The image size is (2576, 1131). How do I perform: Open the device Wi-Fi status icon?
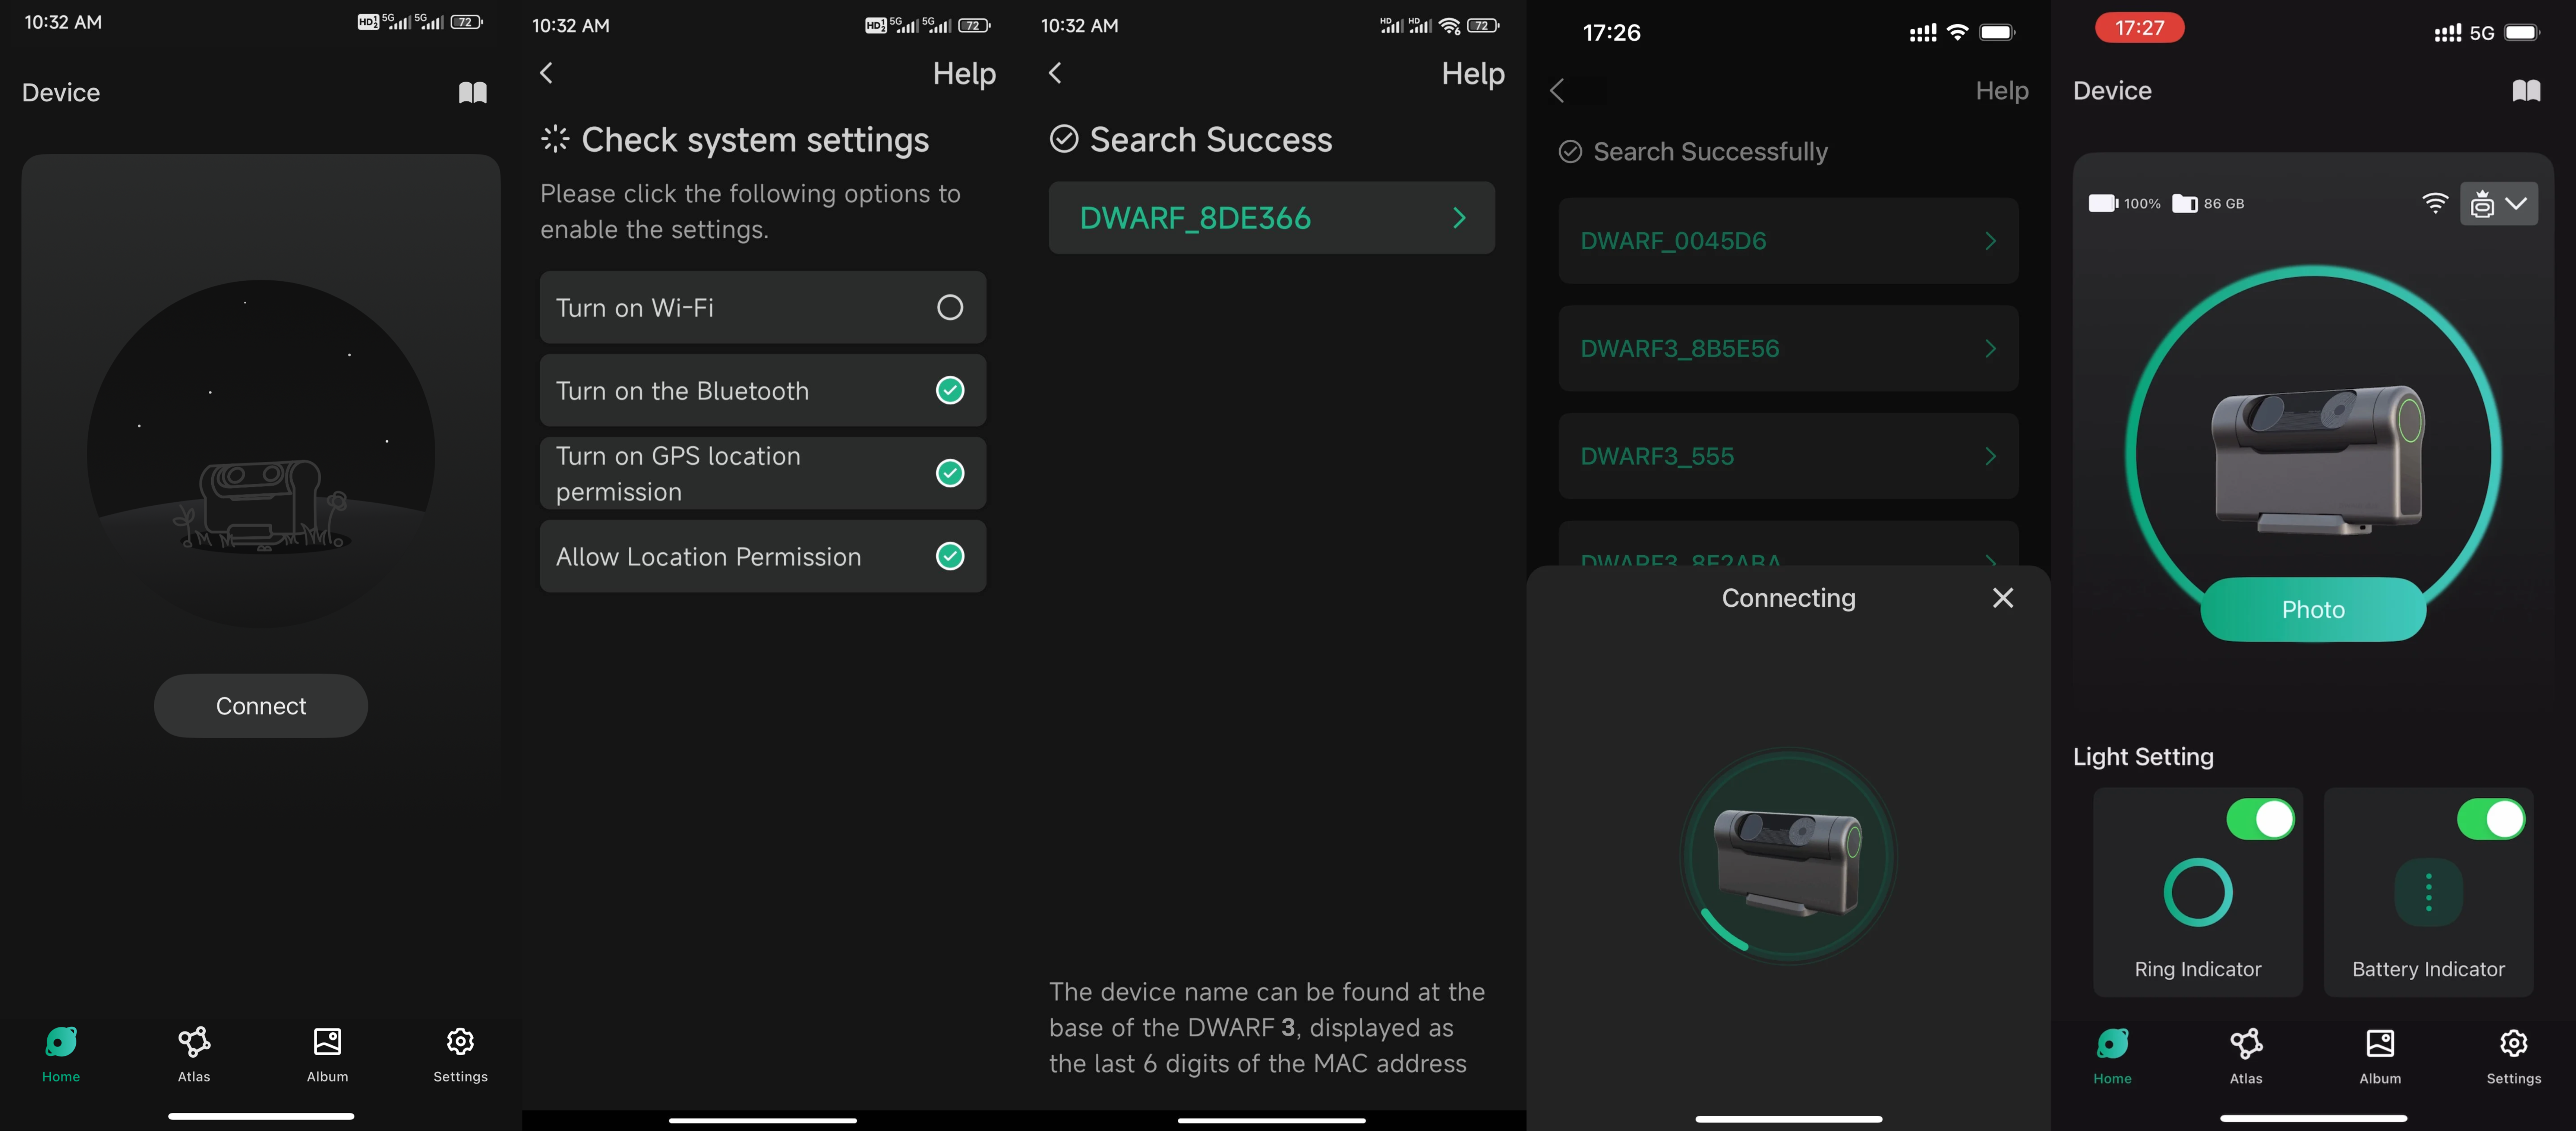[2435, 203]
